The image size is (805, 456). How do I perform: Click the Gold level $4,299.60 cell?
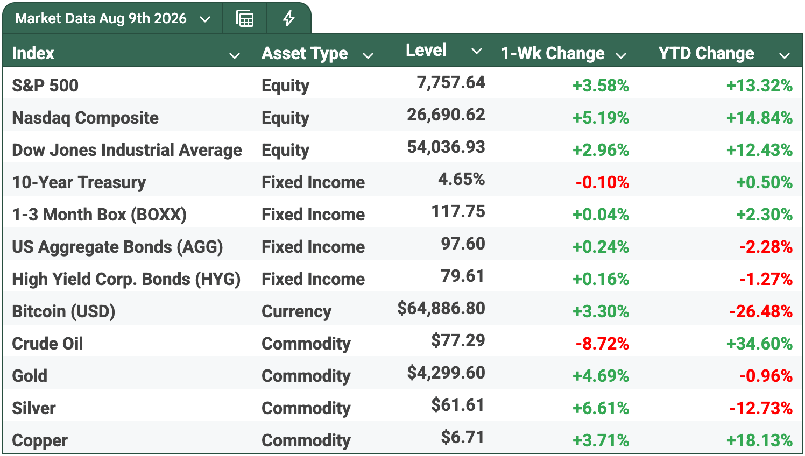pyautogui.click(x=446, y=373)
